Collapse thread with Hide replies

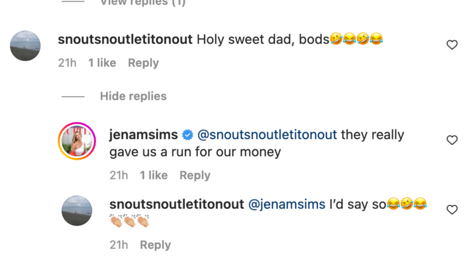click(x=133, y=96)
